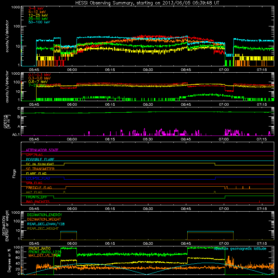Pick the "50-100 keV" legend label
This screenshot has width=278, height=278.
pos(39,22)
